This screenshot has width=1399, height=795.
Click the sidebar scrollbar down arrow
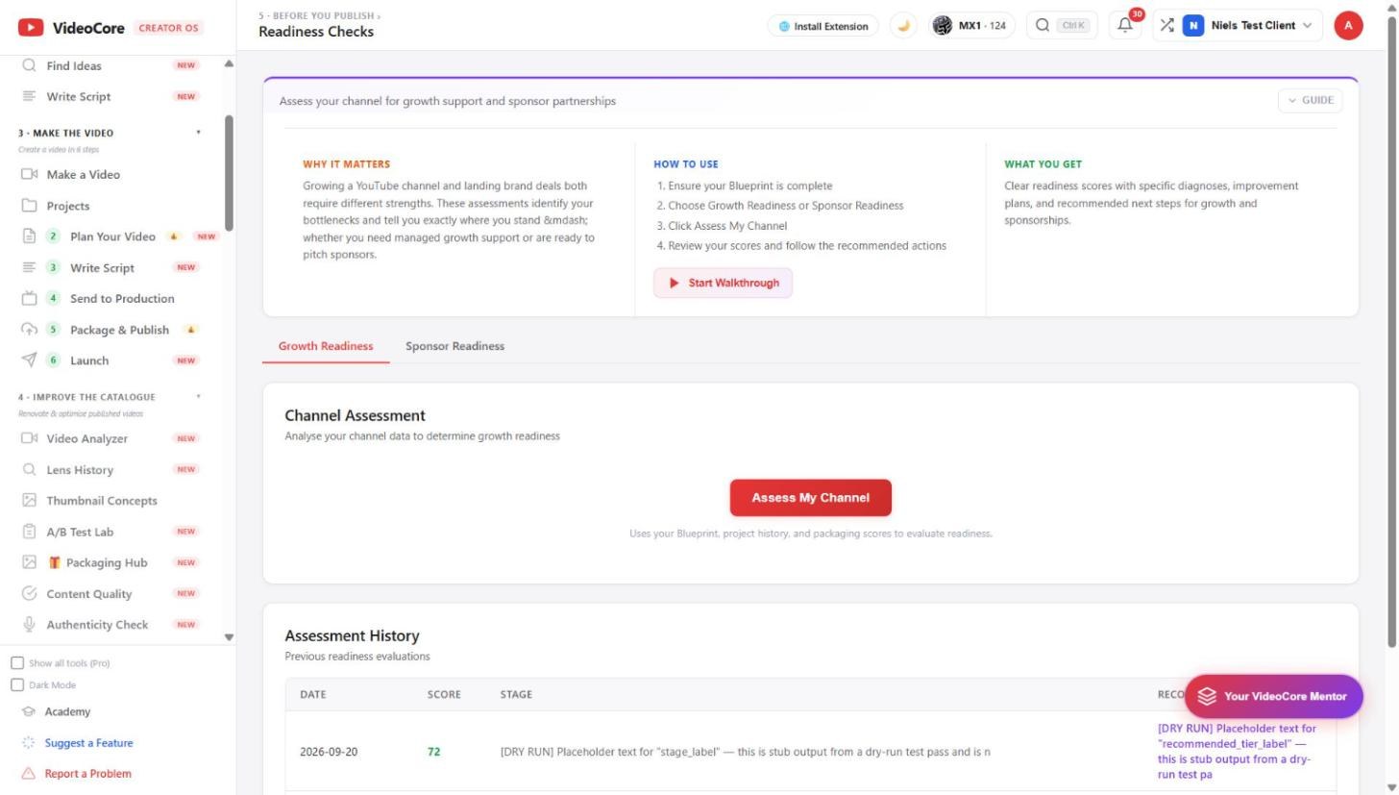[229, 637]
